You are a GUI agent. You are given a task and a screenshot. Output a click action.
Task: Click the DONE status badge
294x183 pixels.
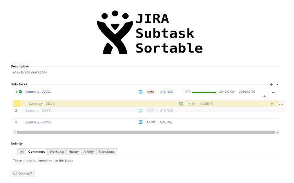(151, 91)
